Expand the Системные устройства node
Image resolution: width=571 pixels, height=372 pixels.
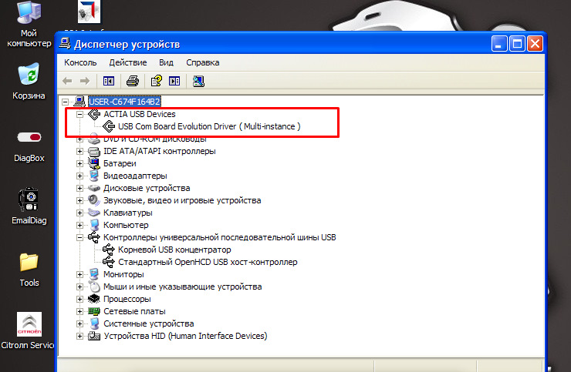click(x=79, y=323)
